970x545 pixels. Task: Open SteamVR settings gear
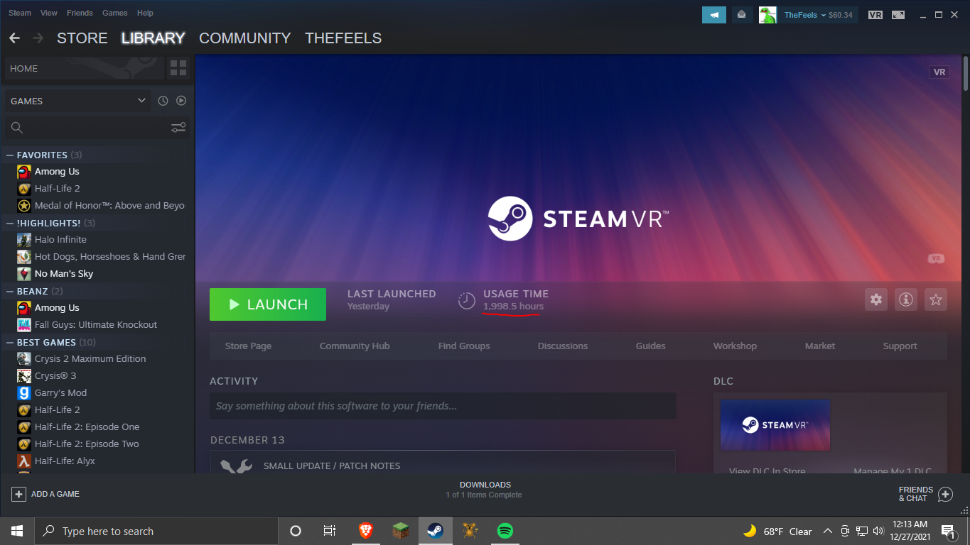tap(876, 299)
